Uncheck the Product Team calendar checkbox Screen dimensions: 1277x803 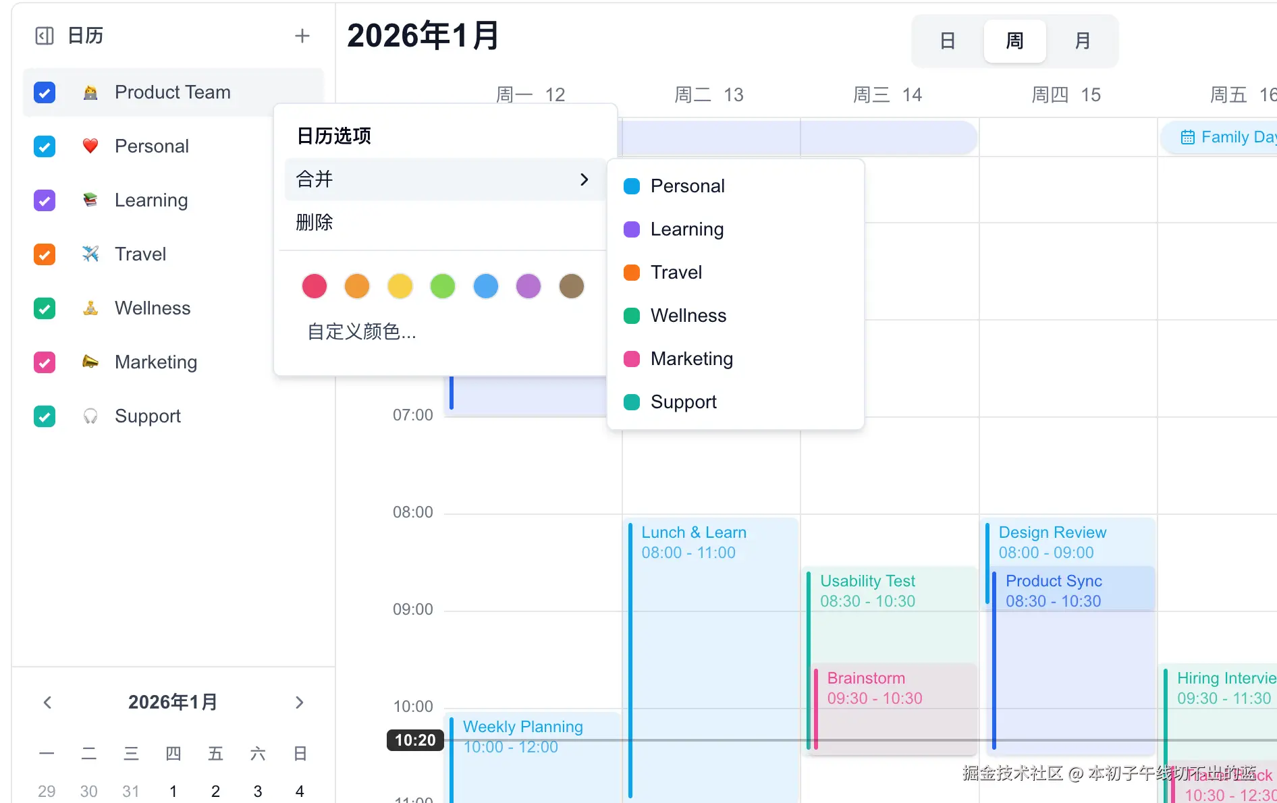pos(45,92)
